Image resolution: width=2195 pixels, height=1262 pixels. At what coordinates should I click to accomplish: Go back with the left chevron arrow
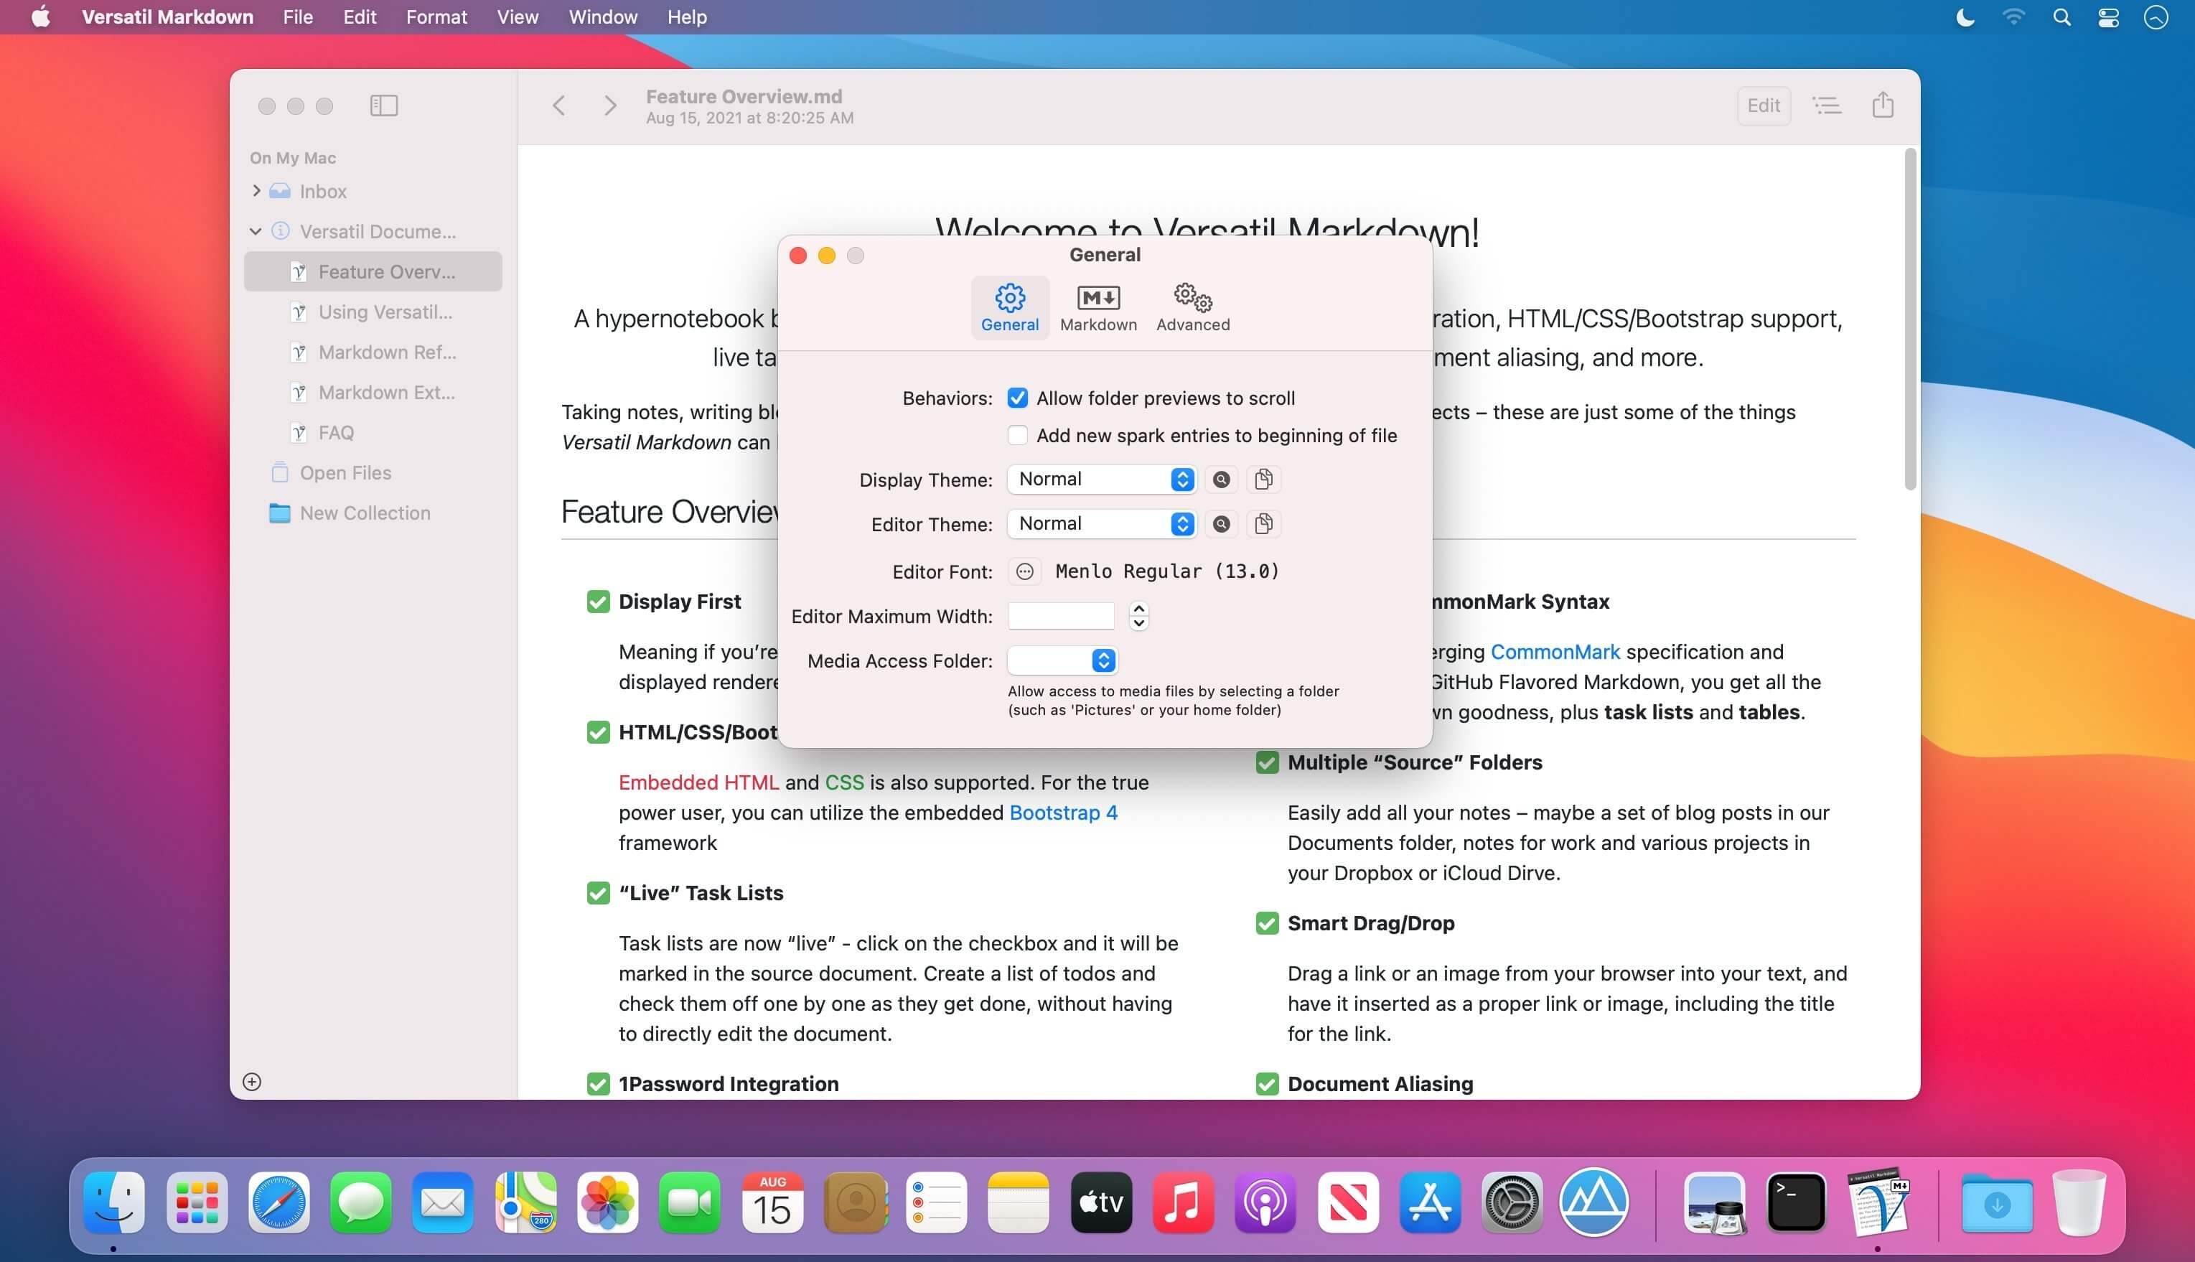tap(559, 106)
